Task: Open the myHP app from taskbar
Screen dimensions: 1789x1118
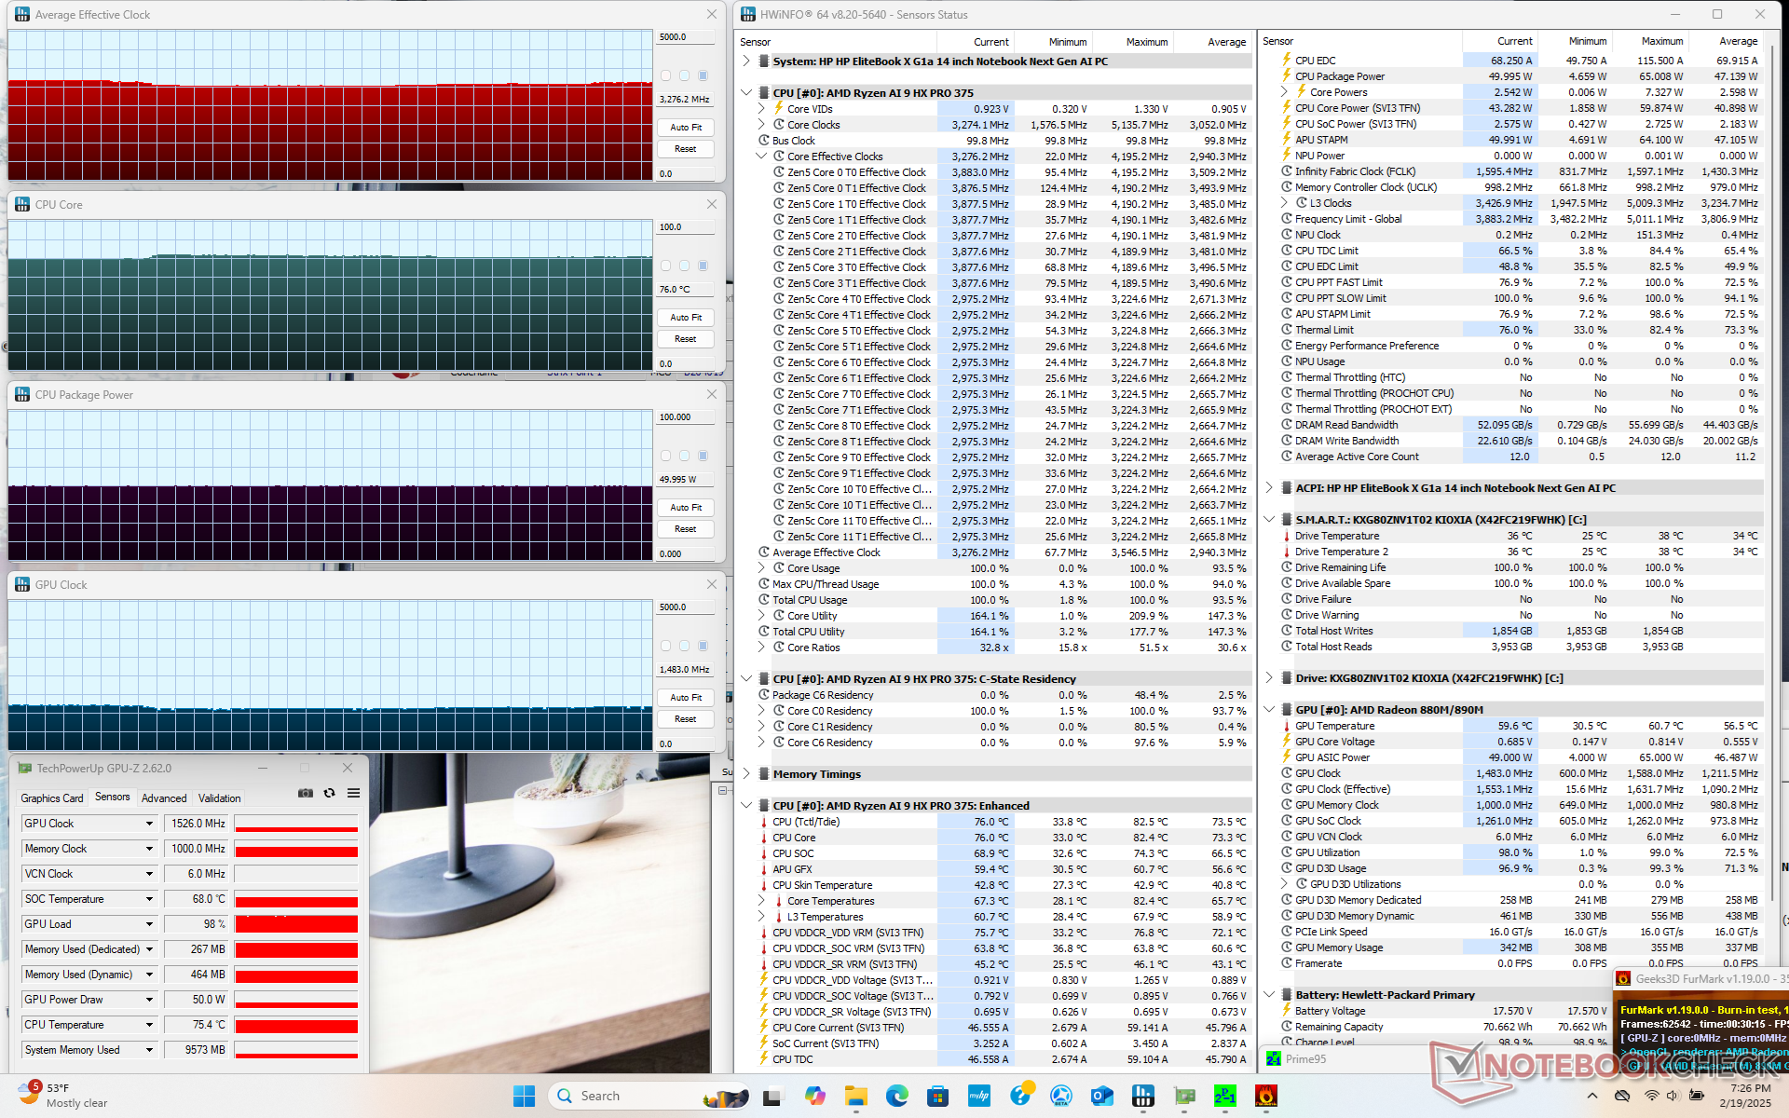Action: click(978, 1096)
